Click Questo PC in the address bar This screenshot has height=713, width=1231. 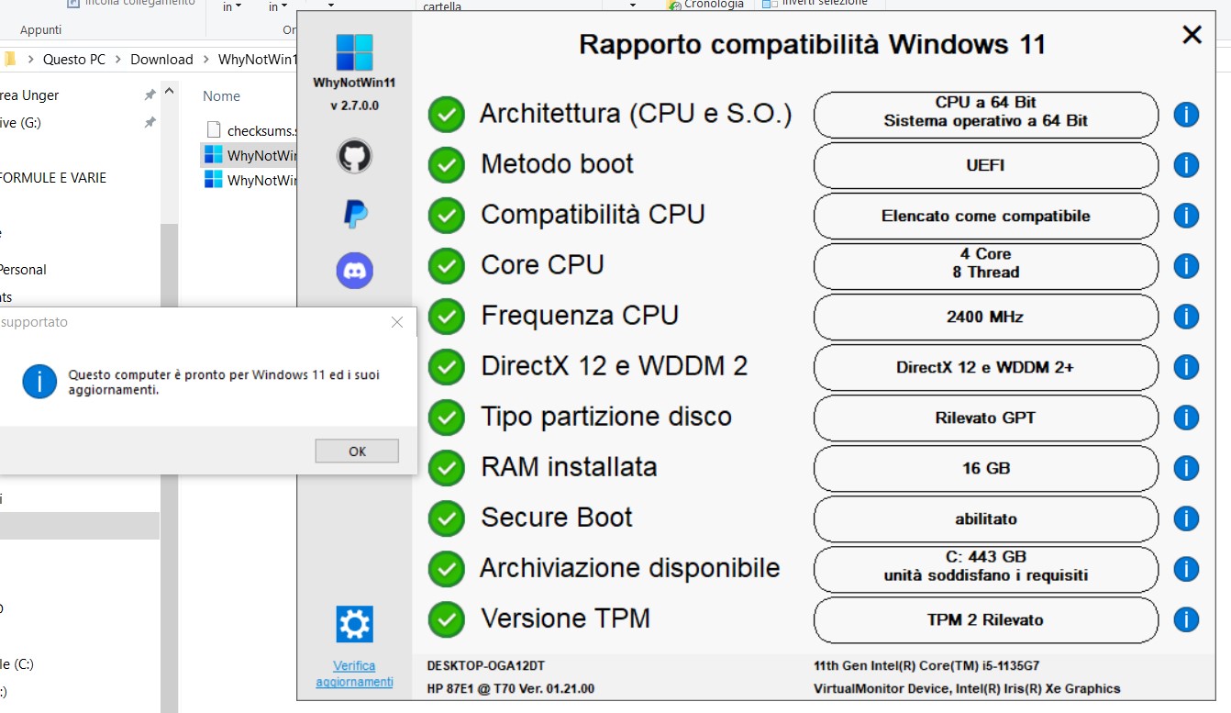tap(74, 60)
